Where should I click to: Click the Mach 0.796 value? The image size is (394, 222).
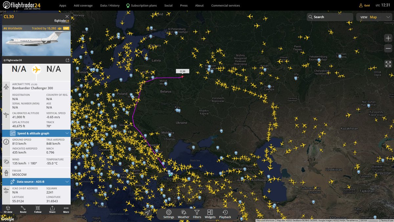[x=50, y=152]
